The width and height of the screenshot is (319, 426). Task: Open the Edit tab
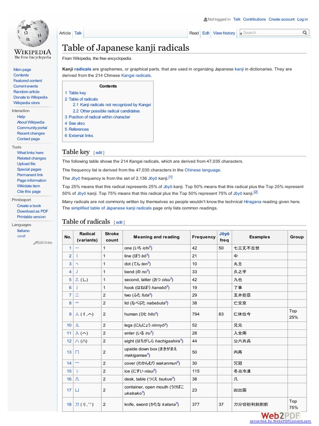(206, 33)
